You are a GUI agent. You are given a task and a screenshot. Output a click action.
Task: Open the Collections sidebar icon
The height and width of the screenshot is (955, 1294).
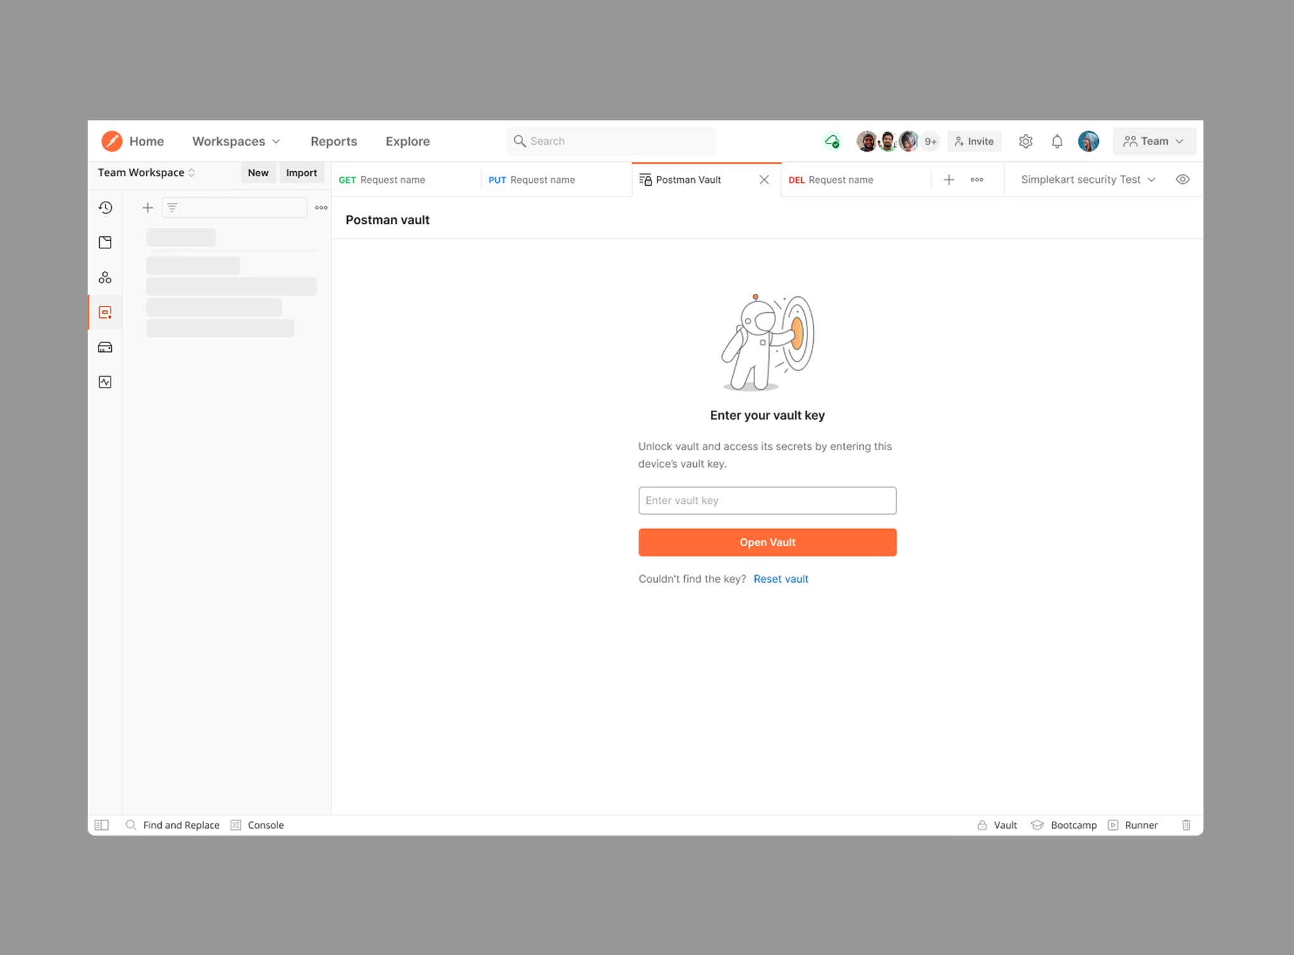point(106,242)
